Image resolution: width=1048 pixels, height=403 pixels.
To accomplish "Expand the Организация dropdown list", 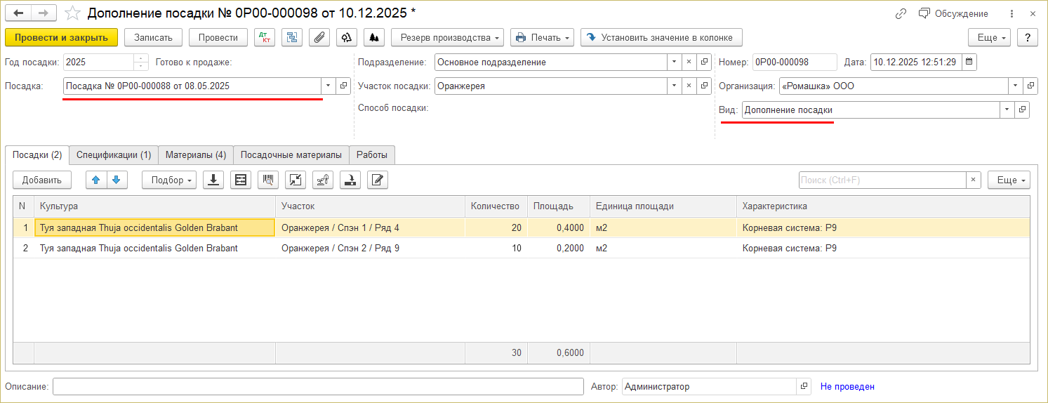I will 1016,86.
